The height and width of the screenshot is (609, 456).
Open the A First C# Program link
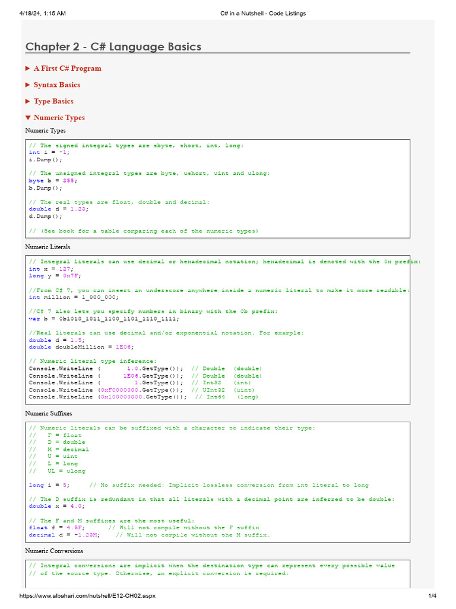click(x=68, y=68)
